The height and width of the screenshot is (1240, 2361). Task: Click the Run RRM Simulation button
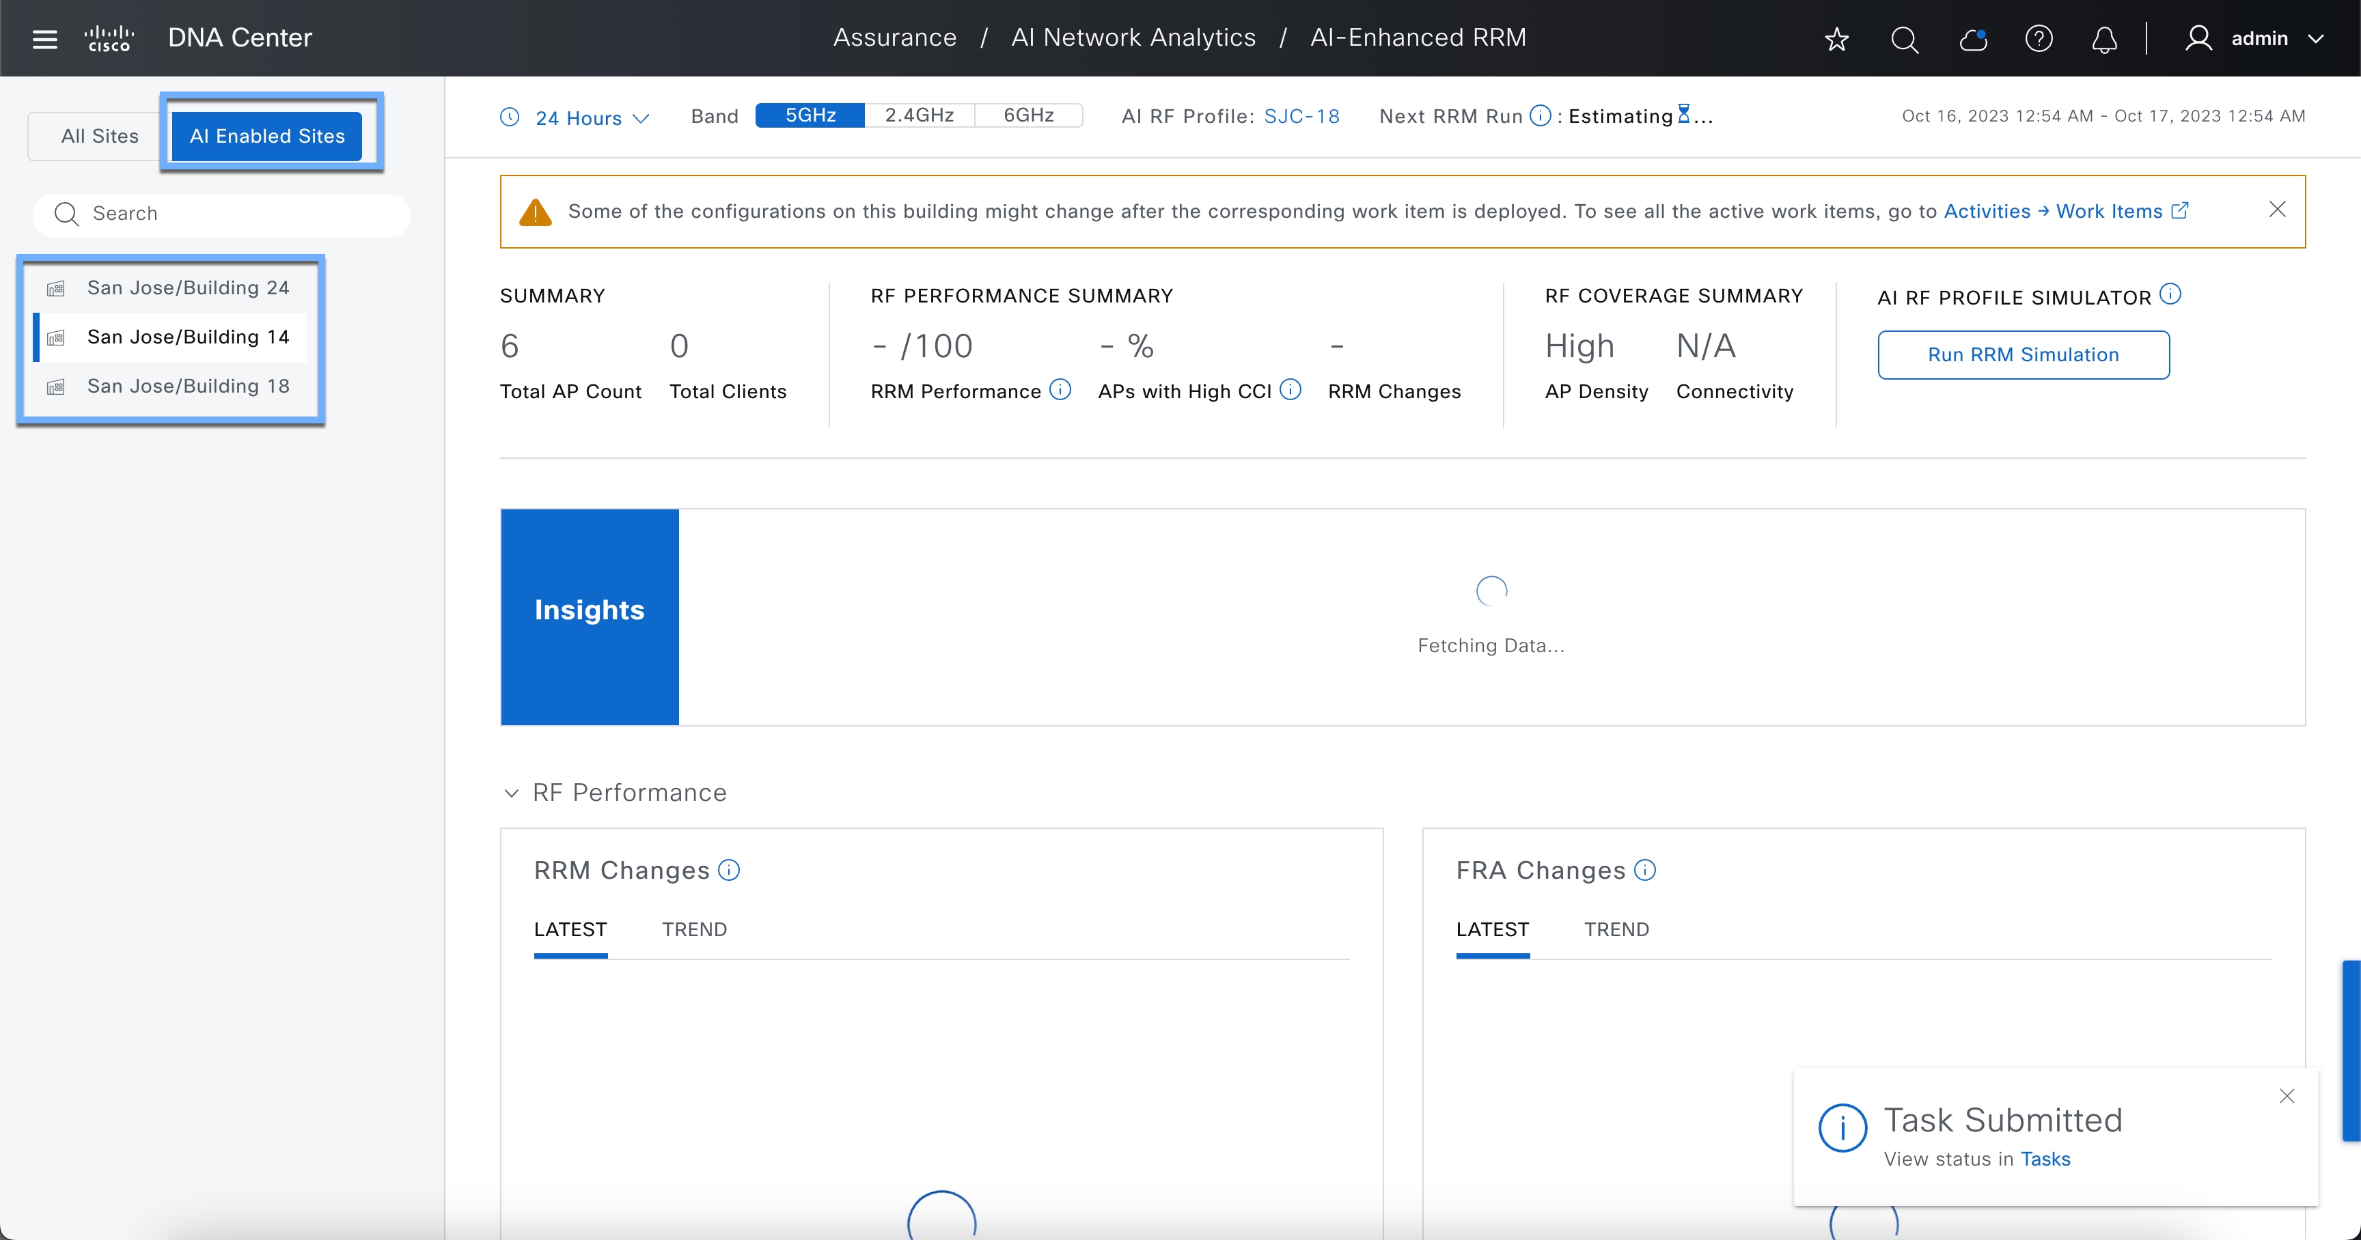click(2023, 354)
